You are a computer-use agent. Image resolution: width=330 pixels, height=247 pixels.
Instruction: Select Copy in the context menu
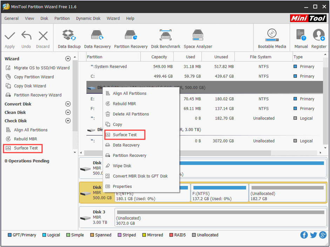tap(141, 125)
